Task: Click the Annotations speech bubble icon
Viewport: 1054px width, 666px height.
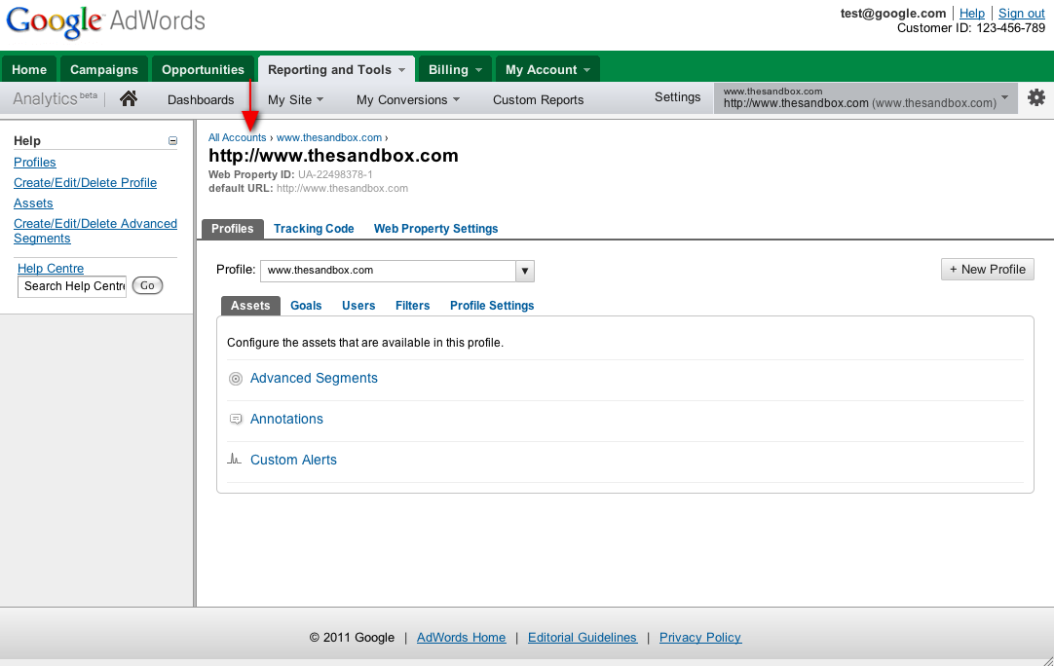Action: click(236, 420)
